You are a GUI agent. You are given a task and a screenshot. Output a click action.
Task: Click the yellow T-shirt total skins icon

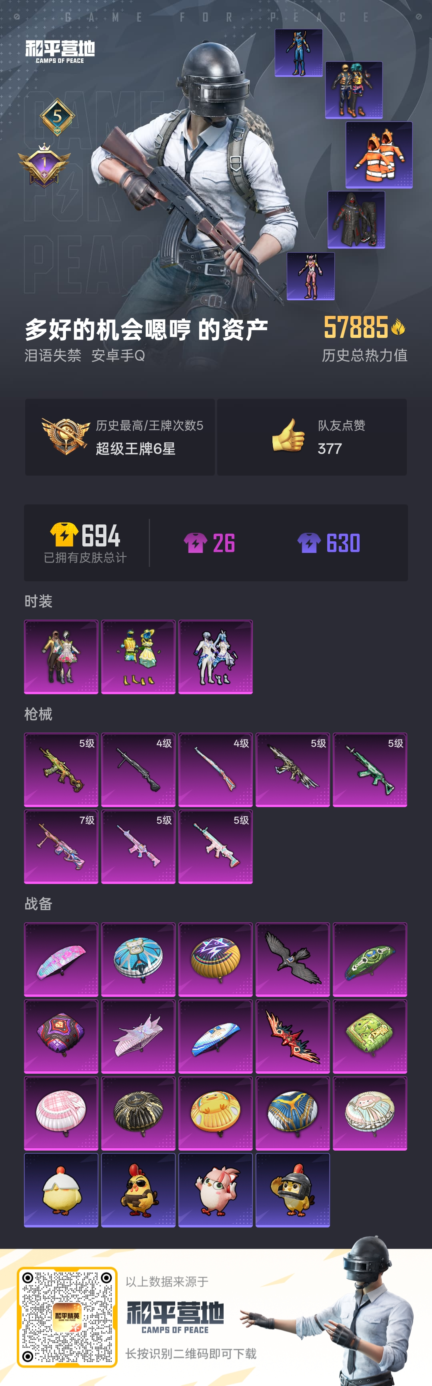pos(64,535)
